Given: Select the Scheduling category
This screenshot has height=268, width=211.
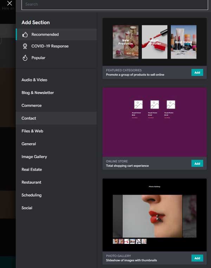Looking at the screenshot, I should (31, 195).
